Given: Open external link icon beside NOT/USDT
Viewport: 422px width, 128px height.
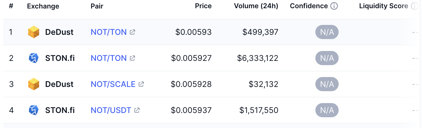Looking at the screenshot, I should point(137,110).
